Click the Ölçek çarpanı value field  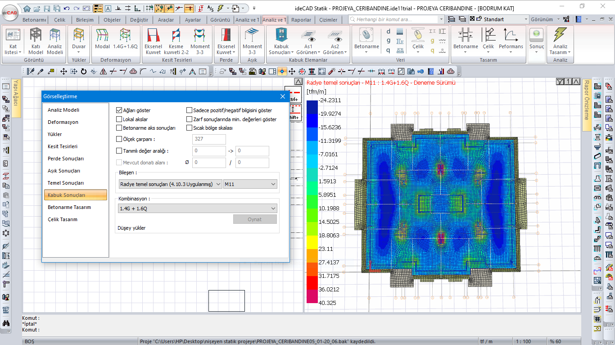209,139
